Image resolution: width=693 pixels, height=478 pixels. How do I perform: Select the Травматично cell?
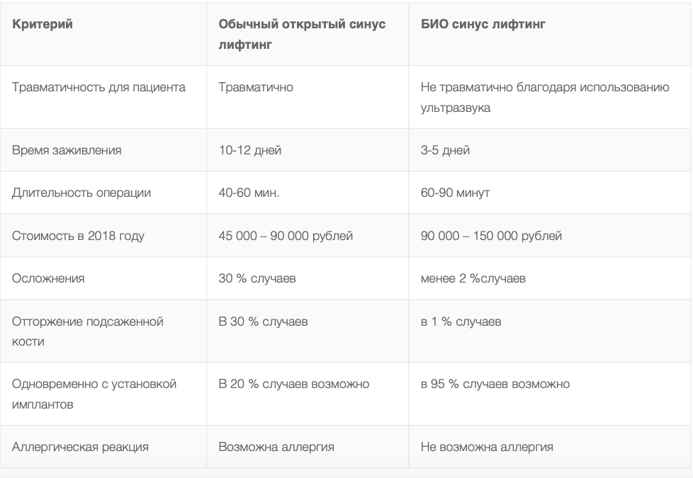256,87
